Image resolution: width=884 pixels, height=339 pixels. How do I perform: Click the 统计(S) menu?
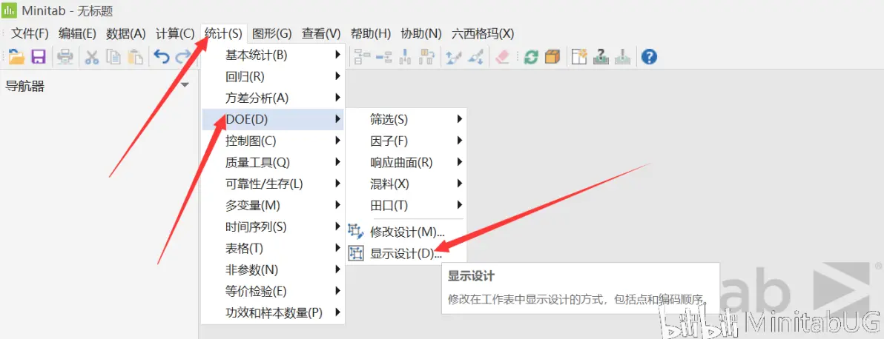click(224, 33)
